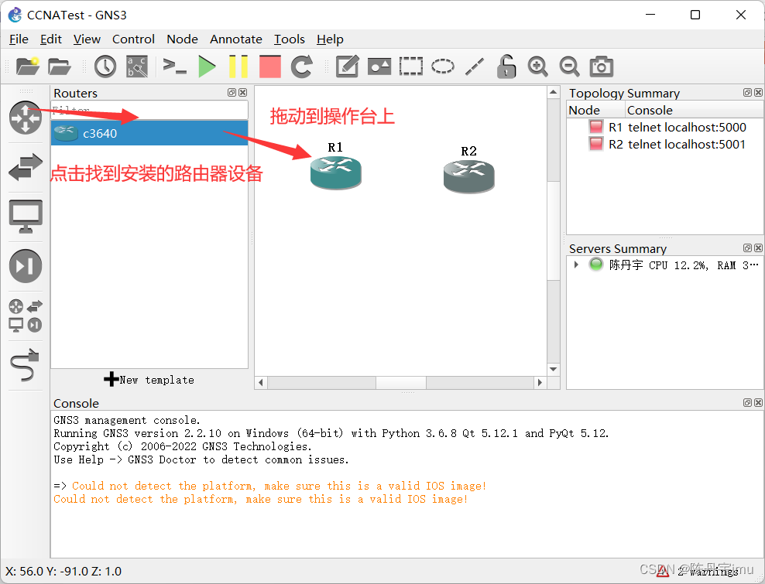Click the Add a note icon
Viewport: 765px width, 584px height.
pos(348,67)
